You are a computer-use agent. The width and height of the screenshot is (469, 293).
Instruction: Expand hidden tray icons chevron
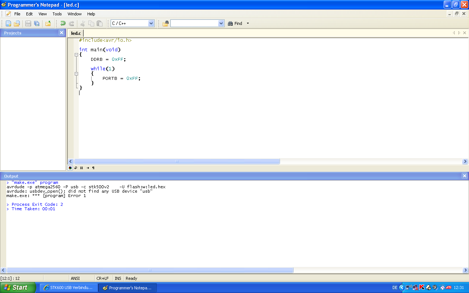click(402, 288)
